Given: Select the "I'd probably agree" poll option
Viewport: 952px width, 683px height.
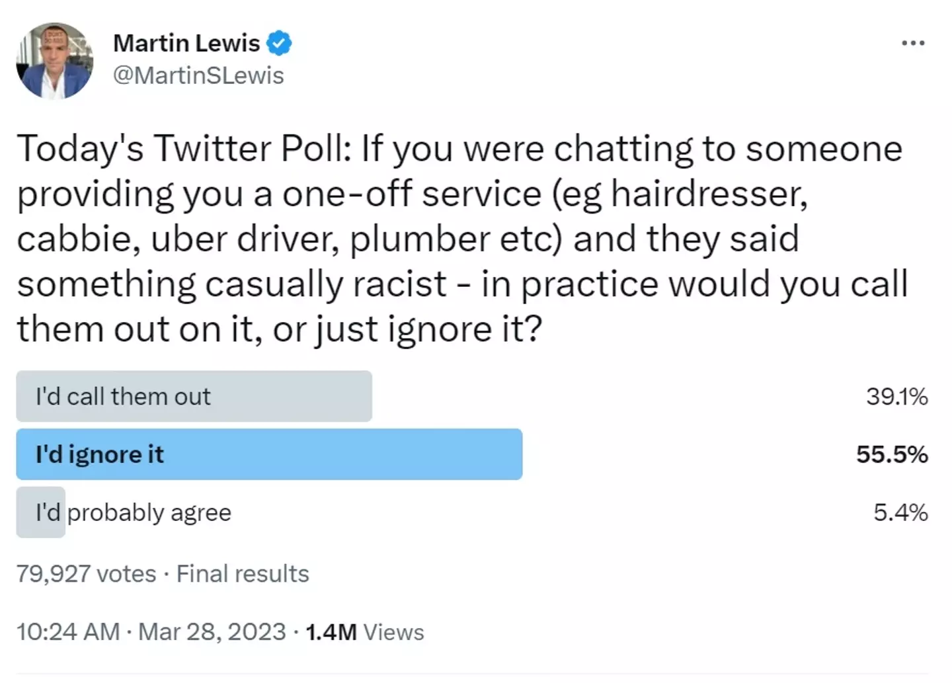Looking at the screenshot, I should pyautogui.click(x=134, y=513).
